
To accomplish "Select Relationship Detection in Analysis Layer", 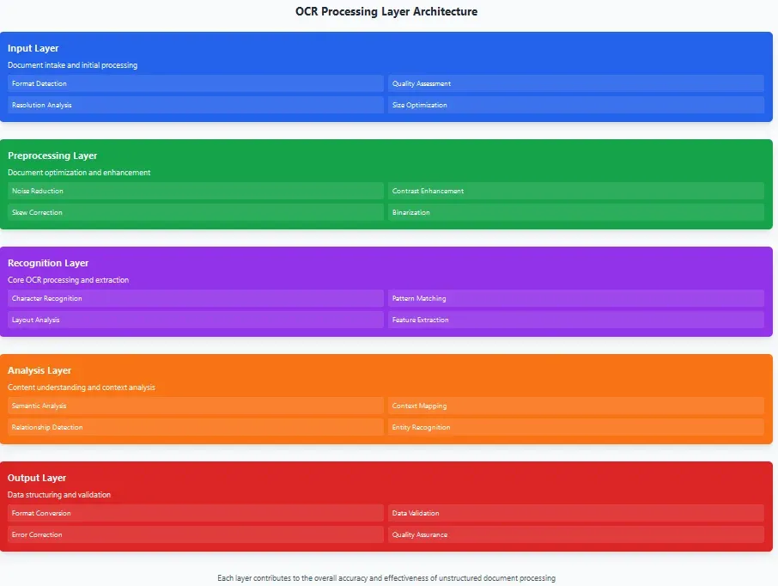I will click(x=194, y=427).
